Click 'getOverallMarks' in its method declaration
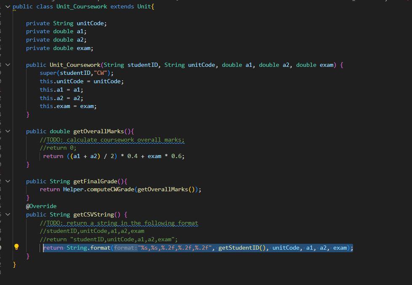 98,131
